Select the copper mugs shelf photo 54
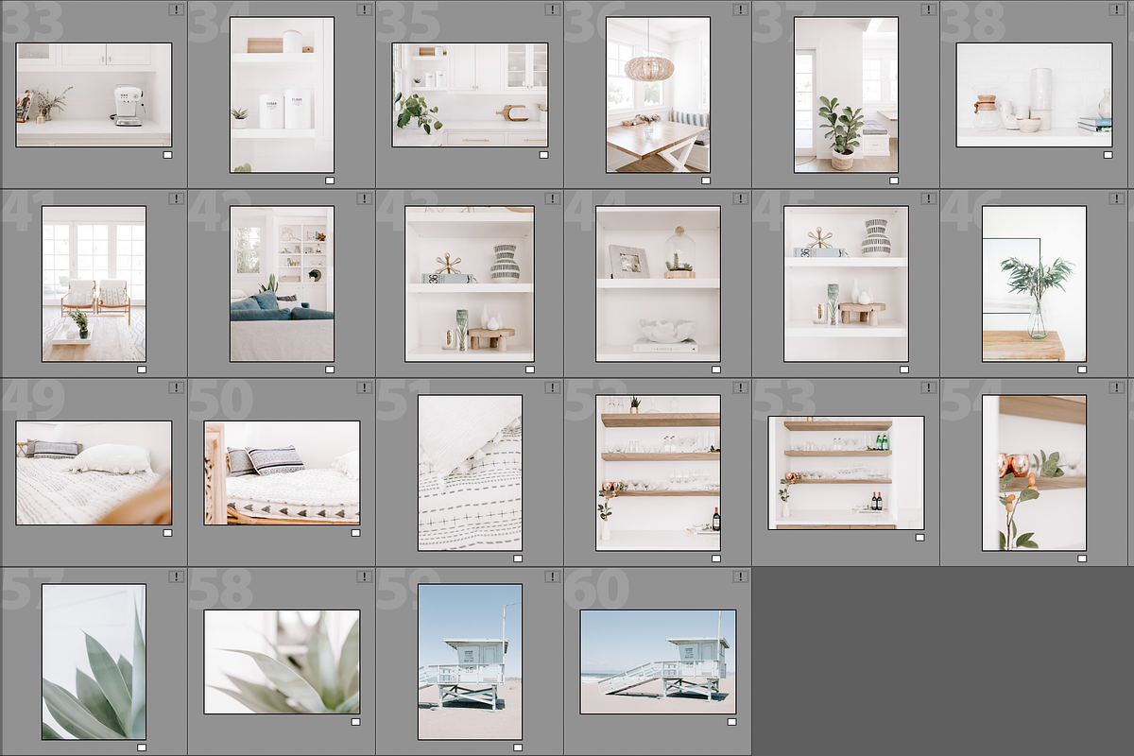 click(1034, 472)
